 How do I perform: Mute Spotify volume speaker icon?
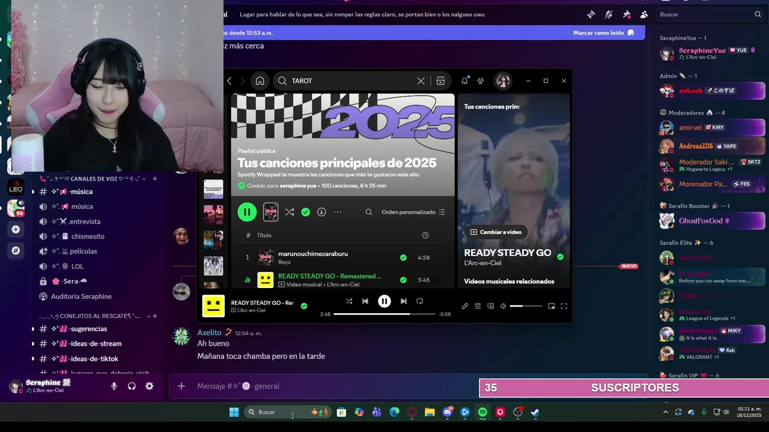point(503,306)
